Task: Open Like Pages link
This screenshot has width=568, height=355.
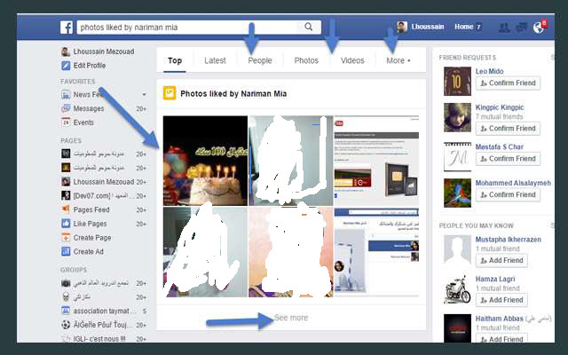Action: pyautogui.click(x=90, y=224)
